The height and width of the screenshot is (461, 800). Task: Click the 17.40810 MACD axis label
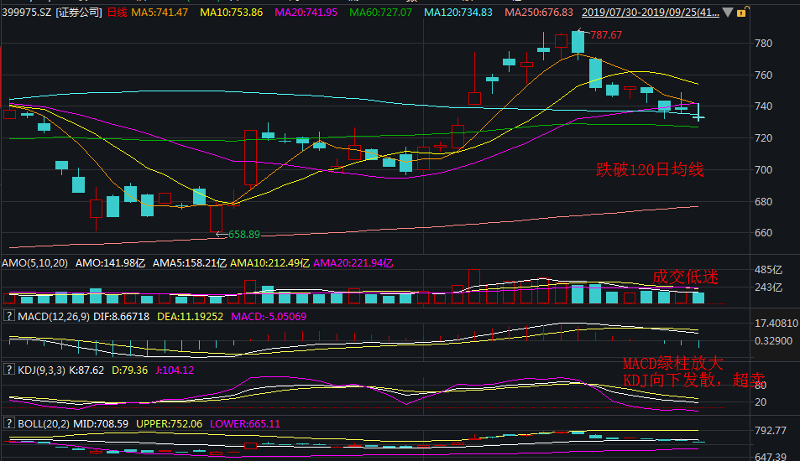(x=776, y=323)
